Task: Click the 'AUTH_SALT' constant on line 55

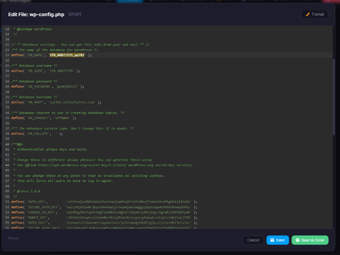Action: click(37, 223)
